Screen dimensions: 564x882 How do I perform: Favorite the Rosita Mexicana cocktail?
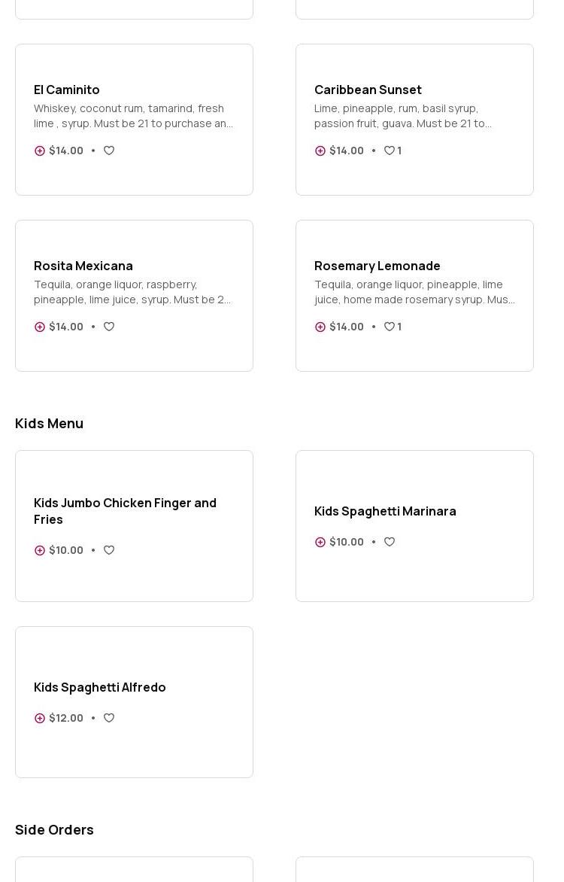pos(109,327)
